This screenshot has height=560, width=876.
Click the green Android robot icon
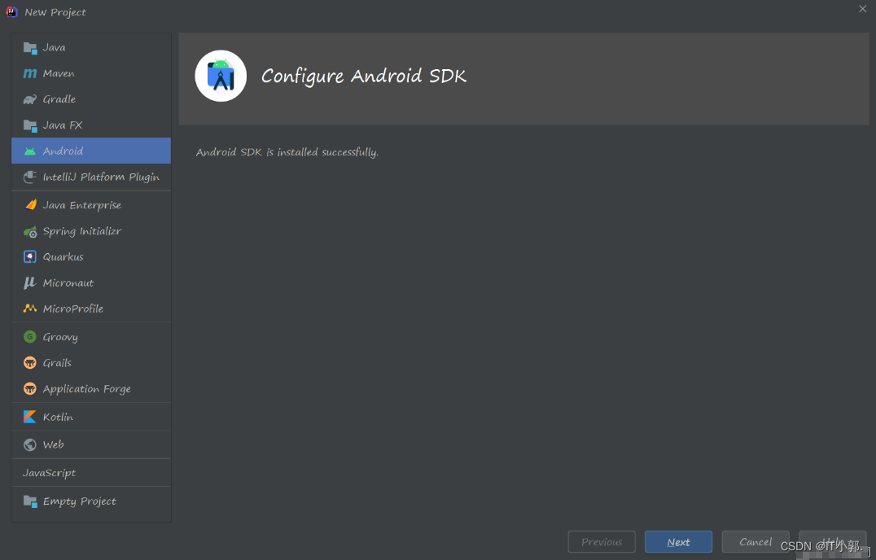point(30,151)
